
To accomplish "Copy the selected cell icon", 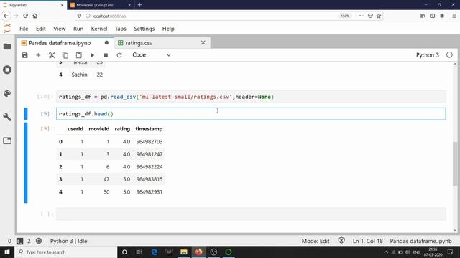I will 65,55.
